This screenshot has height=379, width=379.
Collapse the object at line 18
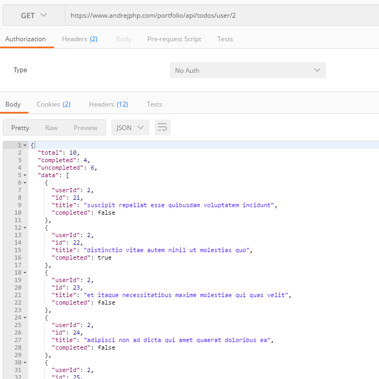[25, 272]
